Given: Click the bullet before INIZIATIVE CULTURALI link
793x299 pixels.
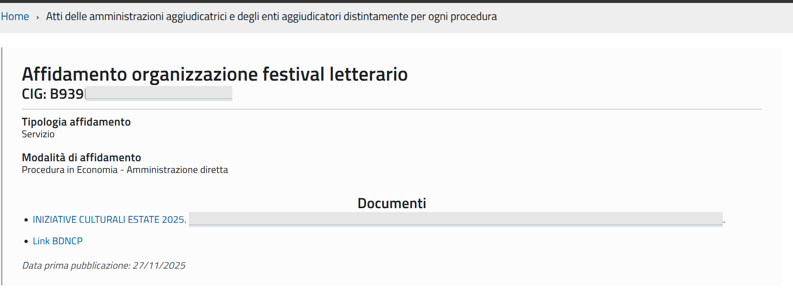Looking at the screenshot, I should [26, 220].
